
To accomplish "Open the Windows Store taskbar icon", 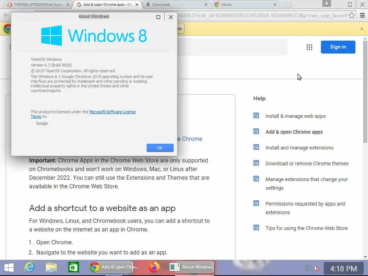I will pos(73,267).
